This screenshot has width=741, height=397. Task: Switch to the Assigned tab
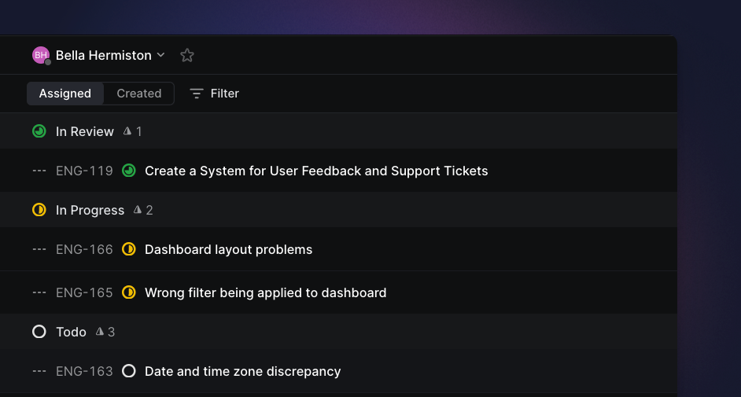point(65,94)
